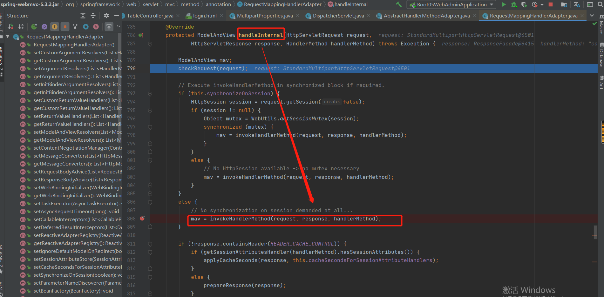Close the DispatcherServlet.java tab
The width and height of the screenshot is (604, 297).
(369, 16)
